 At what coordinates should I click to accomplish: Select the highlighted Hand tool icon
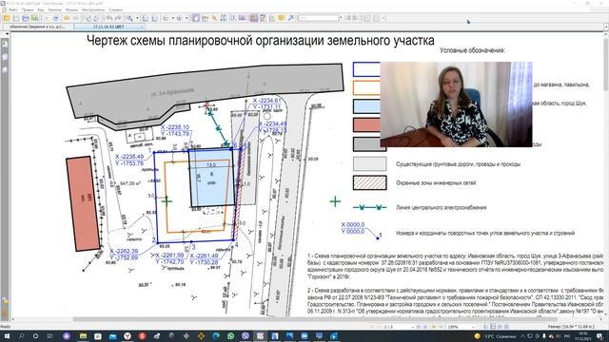(x=195, y=18)
